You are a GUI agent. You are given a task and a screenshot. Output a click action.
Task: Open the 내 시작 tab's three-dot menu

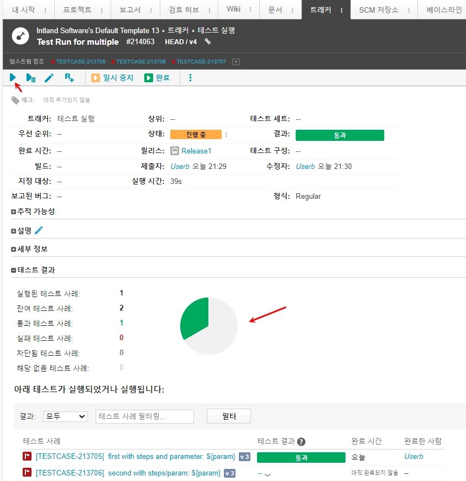pyautogui.click(x=45, y=10)
